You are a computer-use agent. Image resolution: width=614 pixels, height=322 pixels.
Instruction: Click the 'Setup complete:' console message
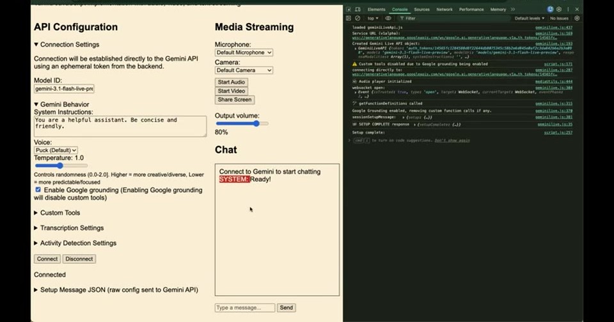[368, 133]
